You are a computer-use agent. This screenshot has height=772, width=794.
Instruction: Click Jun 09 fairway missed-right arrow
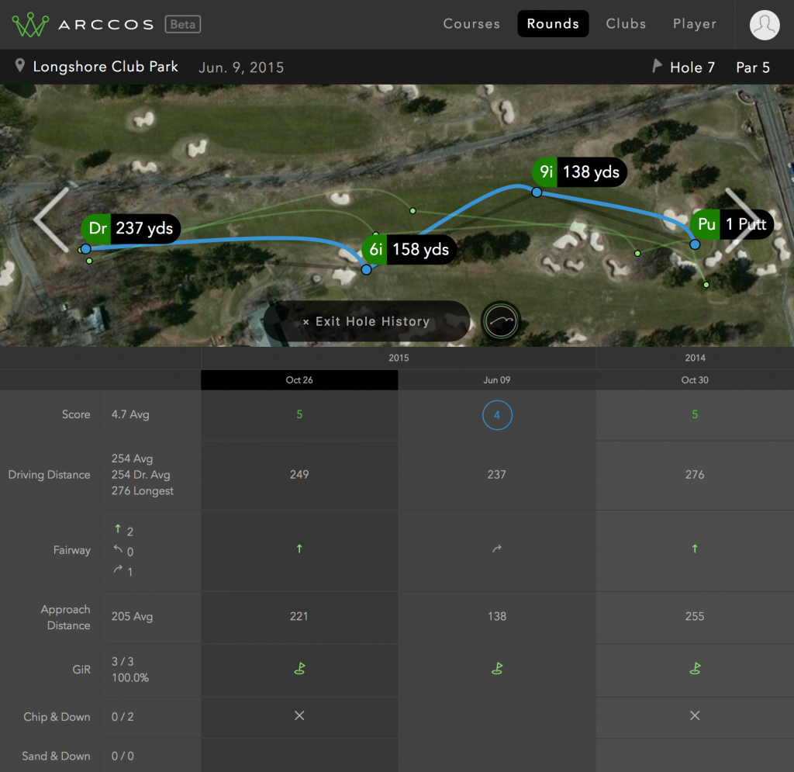click(x=497, y=549)
